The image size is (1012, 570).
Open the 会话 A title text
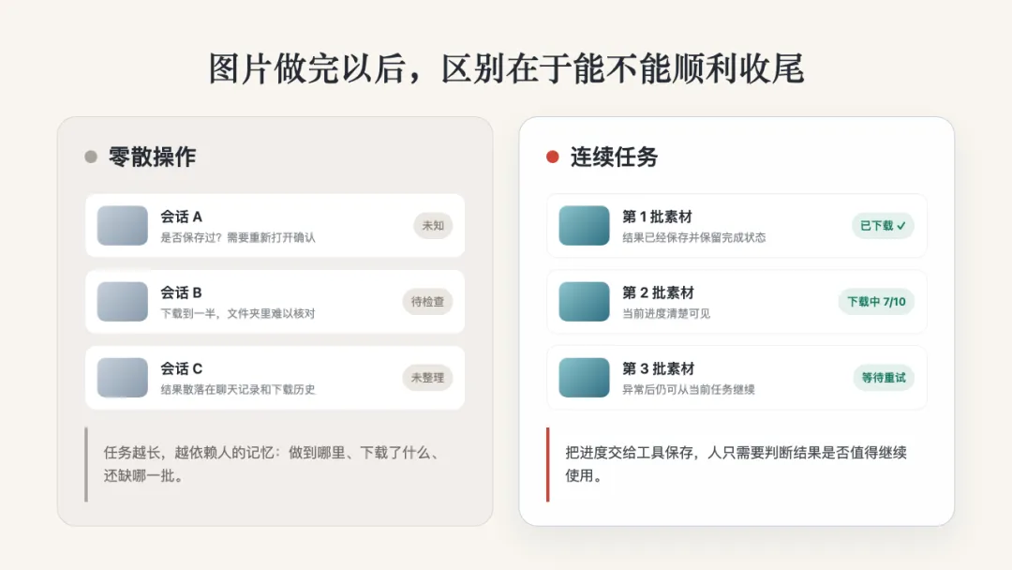coord(182,217)
